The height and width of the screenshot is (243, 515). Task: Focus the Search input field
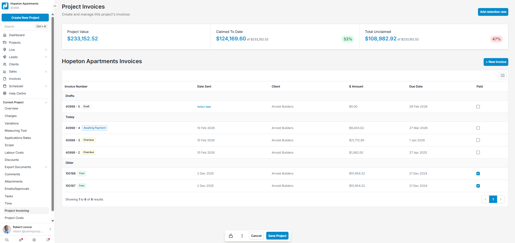tap(19, 26)
